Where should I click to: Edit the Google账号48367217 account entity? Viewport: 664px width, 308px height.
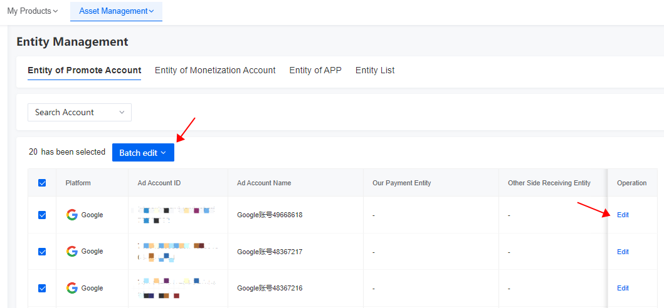point(623,252)
